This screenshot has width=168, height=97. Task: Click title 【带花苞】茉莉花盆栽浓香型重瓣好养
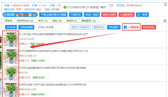coord(54,34)
